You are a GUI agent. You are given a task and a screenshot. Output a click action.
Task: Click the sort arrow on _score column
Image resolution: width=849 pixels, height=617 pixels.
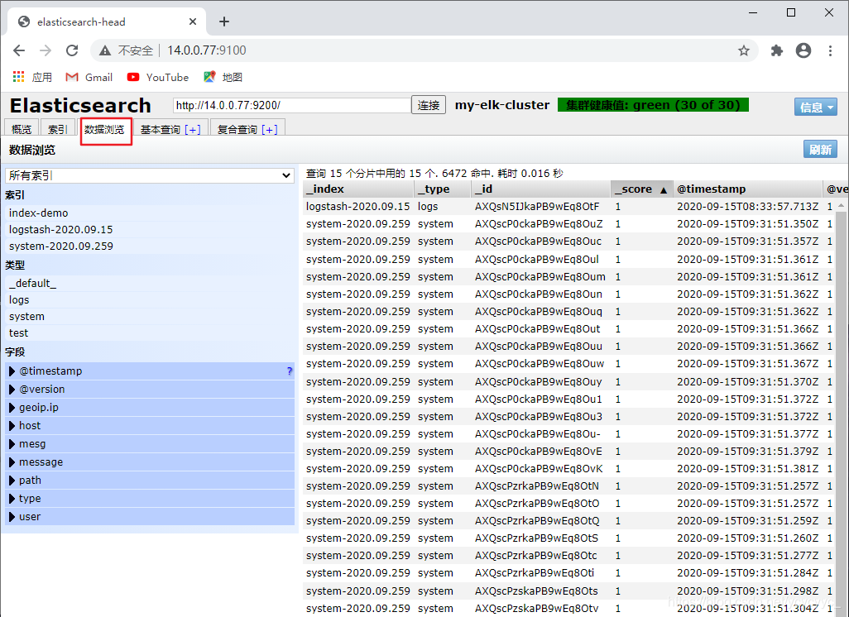pos(664,189)
